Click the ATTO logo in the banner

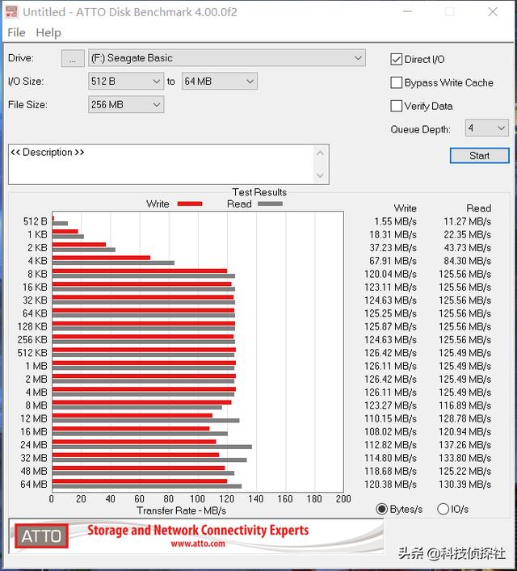pyautogui.click(x=41, y=535)
